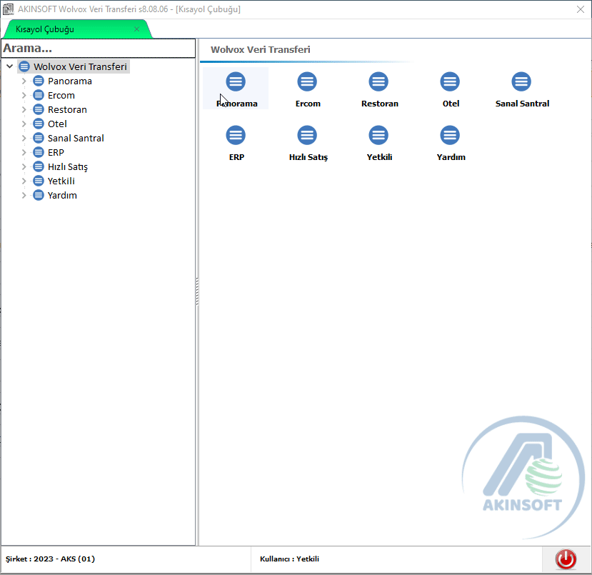
Task: Open the Panorama shortcut icon in right panel
Action: (236, 82)
